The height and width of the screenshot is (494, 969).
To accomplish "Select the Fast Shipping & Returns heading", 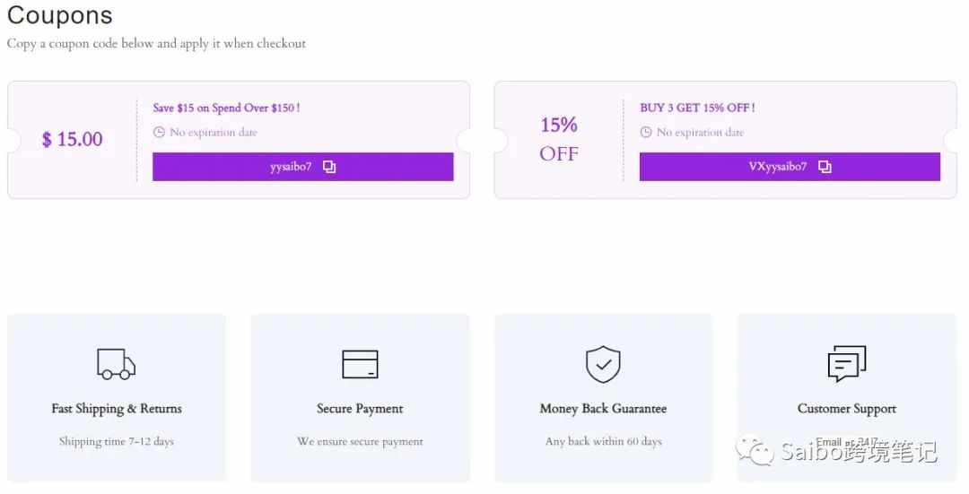I will pyautogui.click(x=117, y=409).
